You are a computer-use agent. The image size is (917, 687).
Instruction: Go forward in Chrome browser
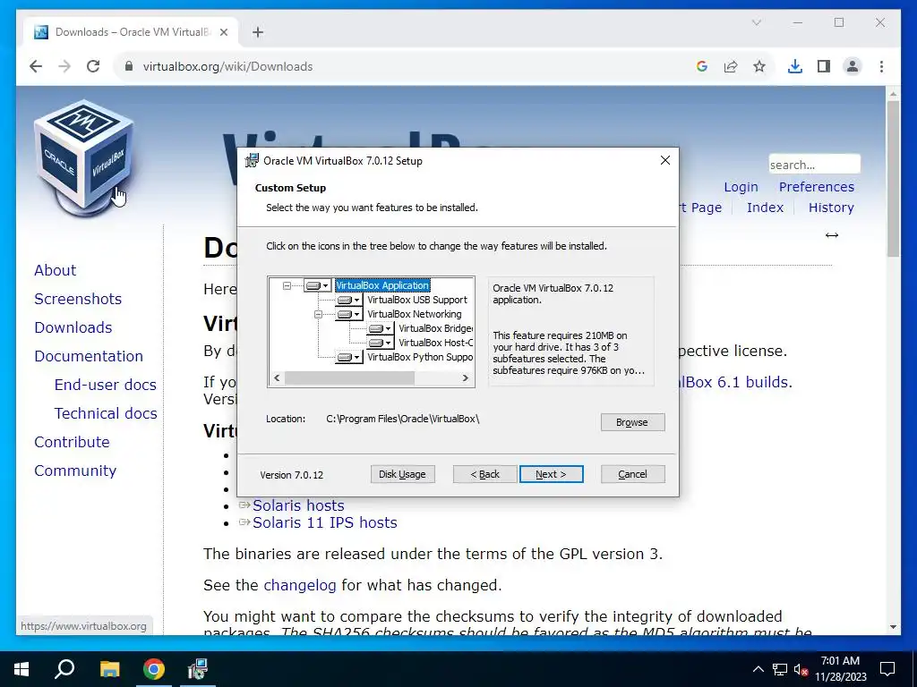tap(64, 66)
